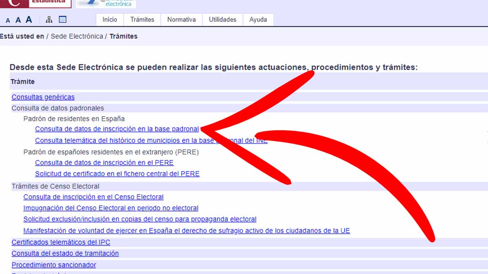This screenshot has width=488, height=274.
Task: Click Sede Electrónica in the breadcrumb trail
Action: tap(77, 36)
